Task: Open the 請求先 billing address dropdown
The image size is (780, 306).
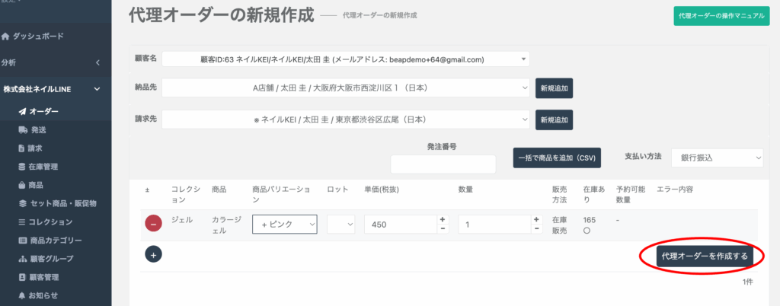Action: point(345,120)
